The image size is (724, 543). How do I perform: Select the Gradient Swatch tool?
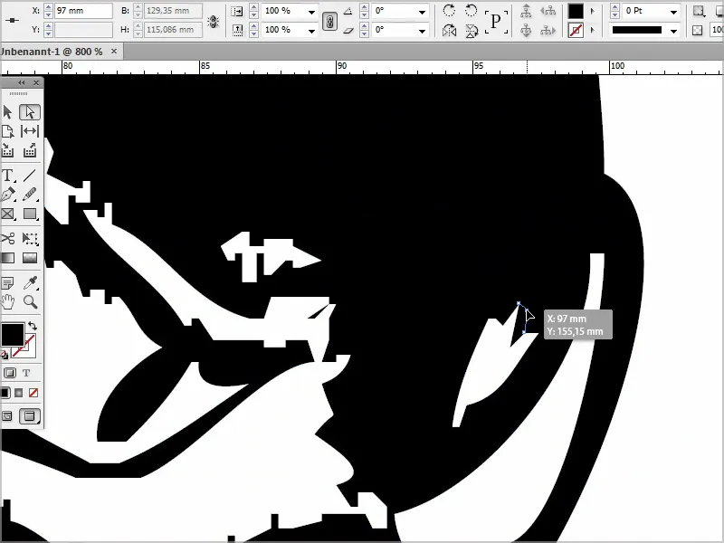coord(8,258)
